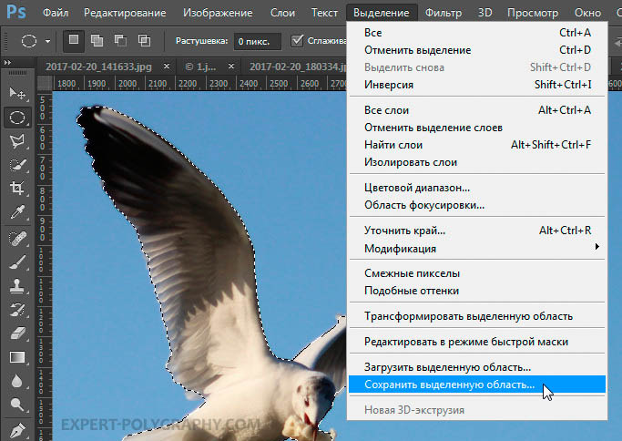Click the elliptical marquee tool preset icon
Image resolution: width=622 pixels, height=441 pixels.
point(28,40)
